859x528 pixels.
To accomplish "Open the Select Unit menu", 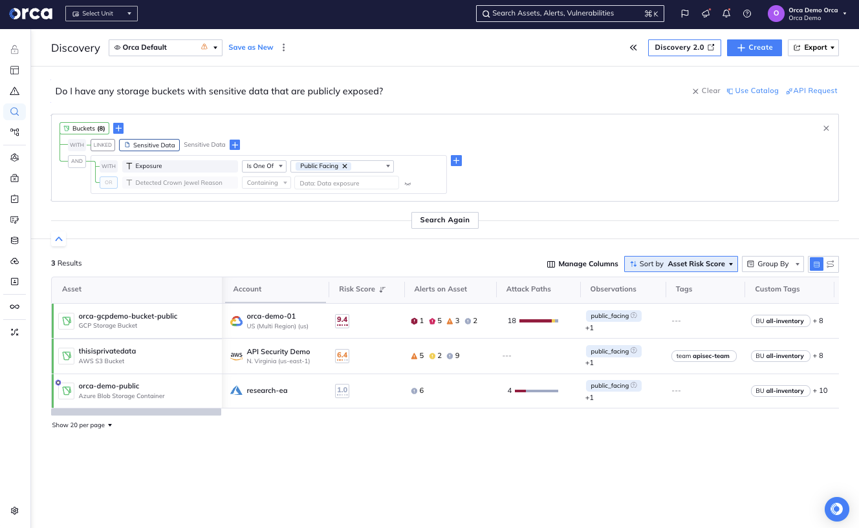I will [x=101, y=13].
